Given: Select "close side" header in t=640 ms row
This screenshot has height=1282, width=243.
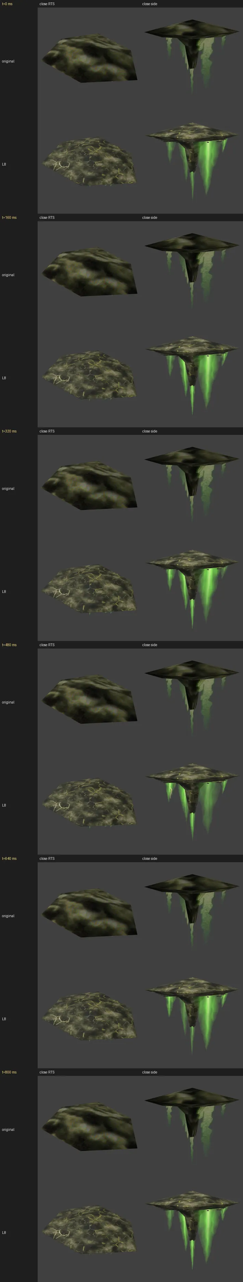Looking at the screenshot, I should point(150,858).
